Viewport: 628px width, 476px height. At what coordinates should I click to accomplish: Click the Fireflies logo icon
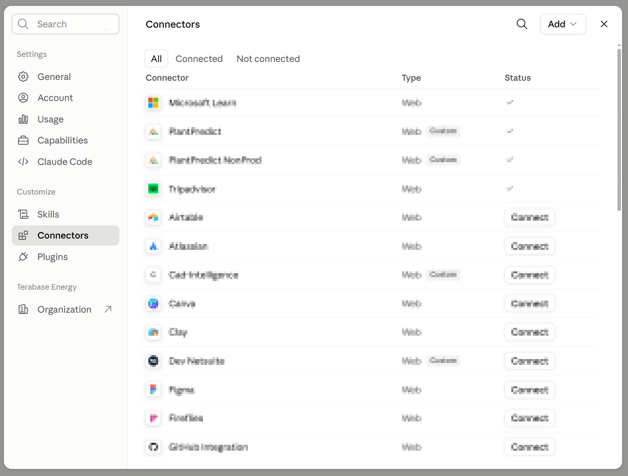click(153, 418)
